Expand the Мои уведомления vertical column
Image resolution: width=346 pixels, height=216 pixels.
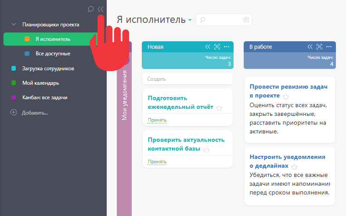pyautogui.click(x=124, y=95)
